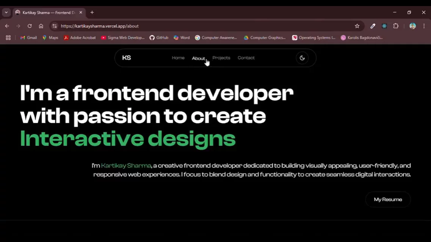Open the Gmail bookmark

coord(28,37)
